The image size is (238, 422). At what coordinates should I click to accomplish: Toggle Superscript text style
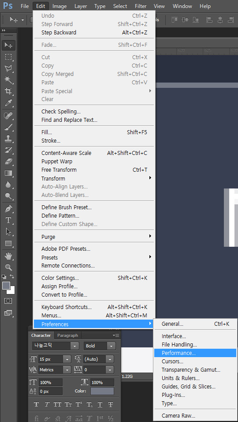pos(79,404)
